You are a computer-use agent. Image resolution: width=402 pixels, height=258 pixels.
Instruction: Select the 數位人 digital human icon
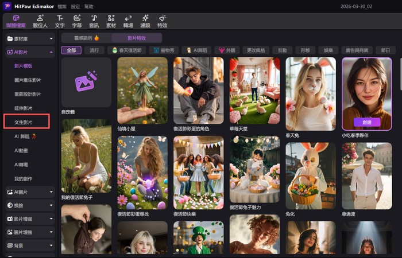pyautogui.click(x=40, y=21)
